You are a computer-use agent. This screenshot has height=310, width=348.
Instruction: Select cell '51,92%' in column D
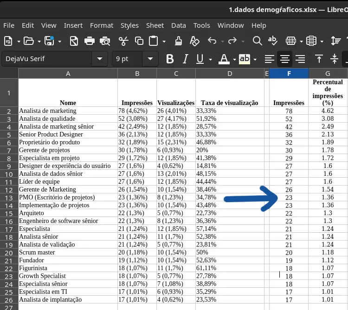coord(230,118)
